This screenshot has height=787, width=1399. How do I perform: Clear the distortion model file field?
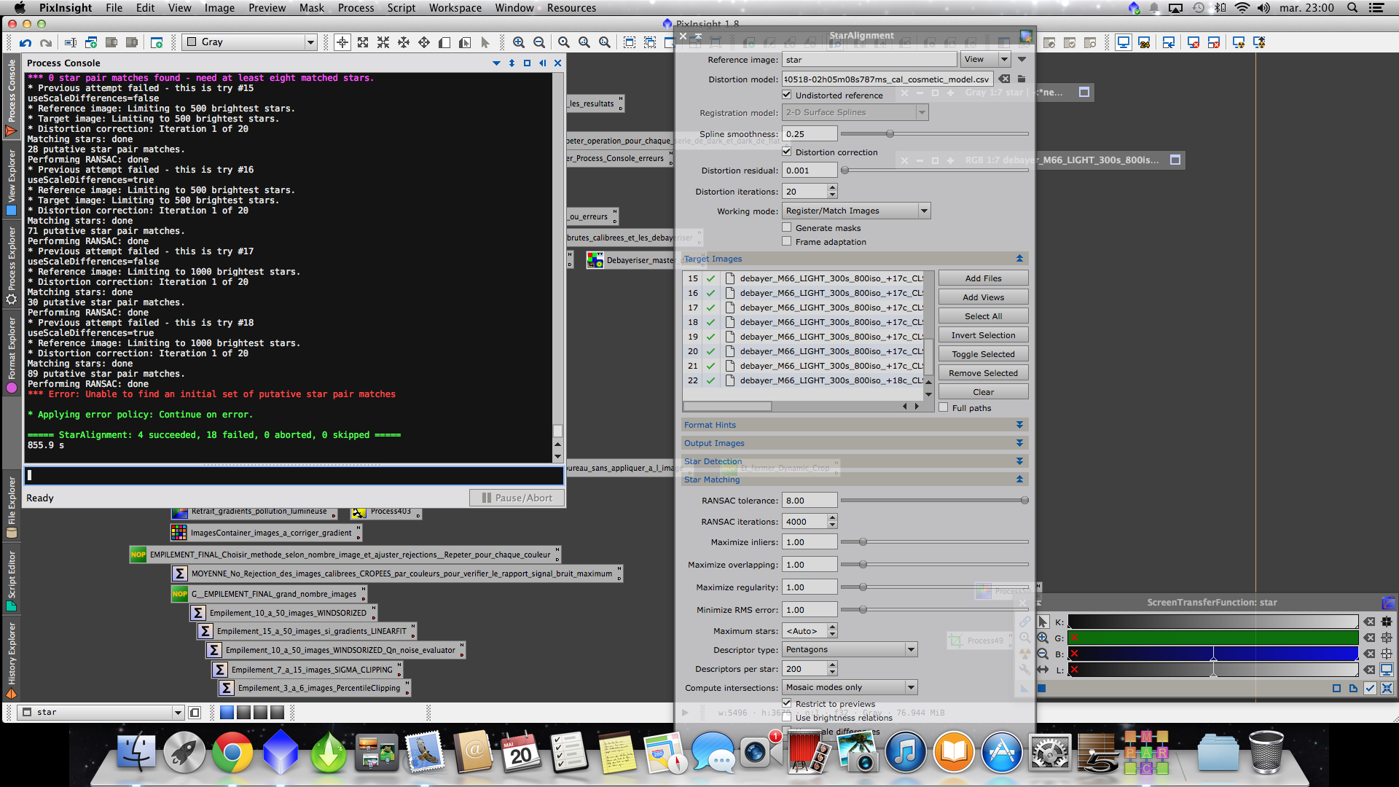point(1004,79)
